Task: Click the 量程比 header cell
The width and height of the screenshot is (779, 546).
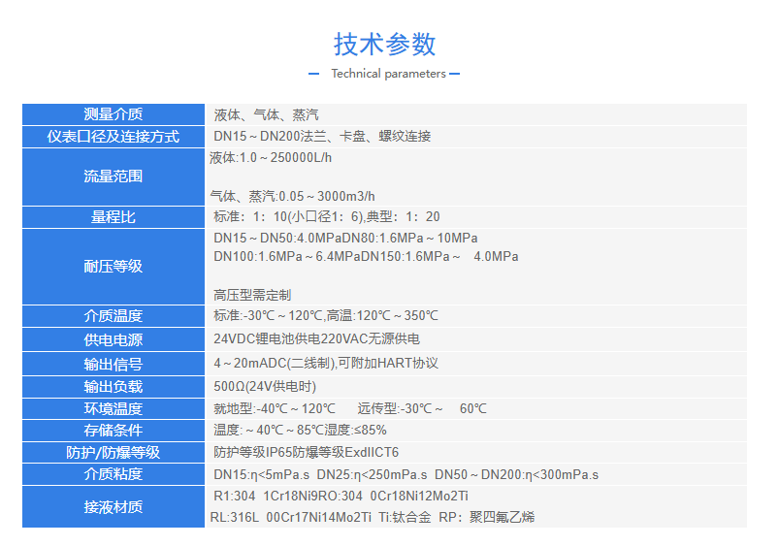Action: [x=114, y=217]
